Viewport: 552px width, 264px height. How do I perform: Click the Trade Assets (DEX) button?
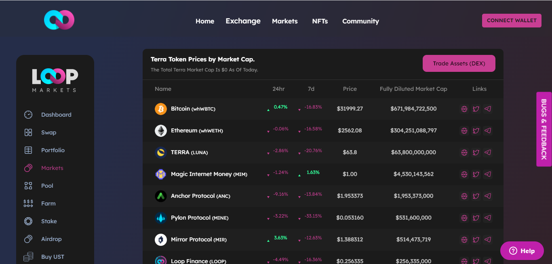pos(459,63)
